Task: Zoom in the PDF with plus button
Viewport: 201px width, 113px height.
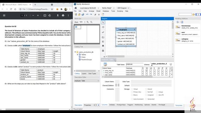Action: [38, 15]
